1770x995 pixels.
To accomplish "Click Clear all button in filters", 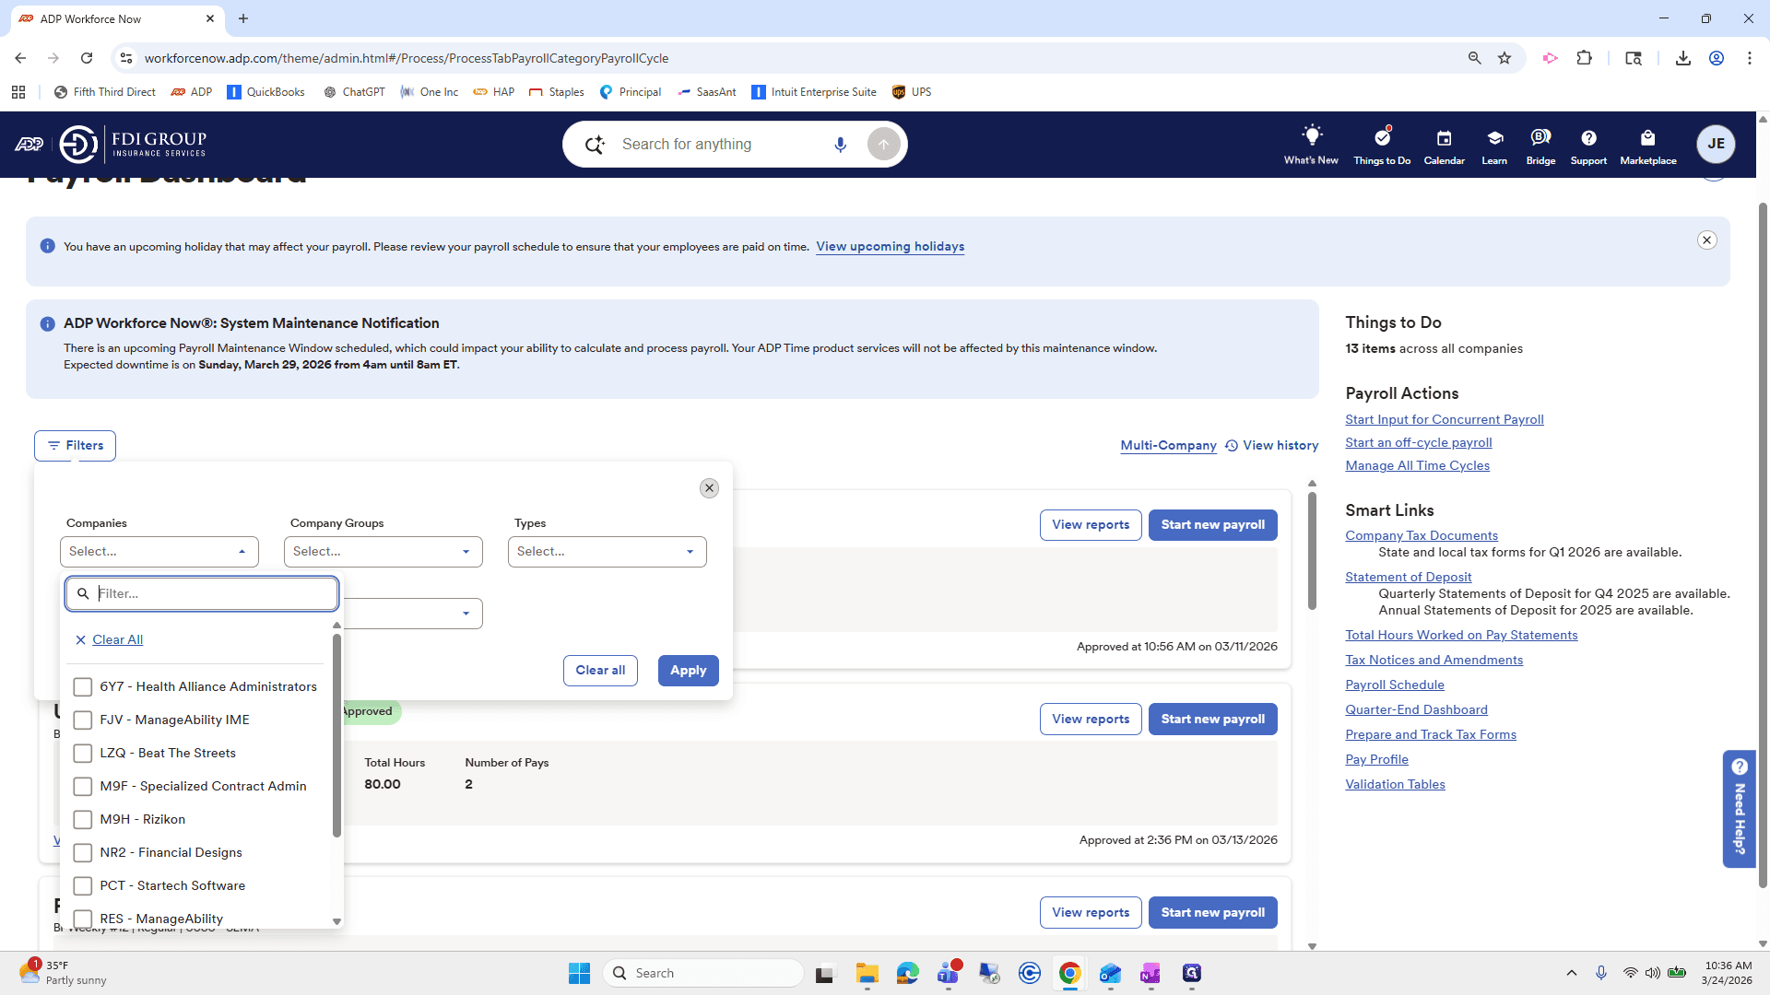I will (600, 671).
